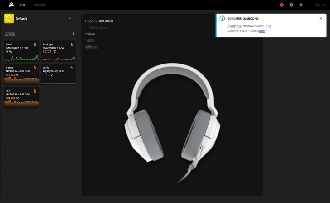Screen dimensions: 330x203
Task: Switch to the 控制面板 dashboard tab
Action: click(39, 5)
